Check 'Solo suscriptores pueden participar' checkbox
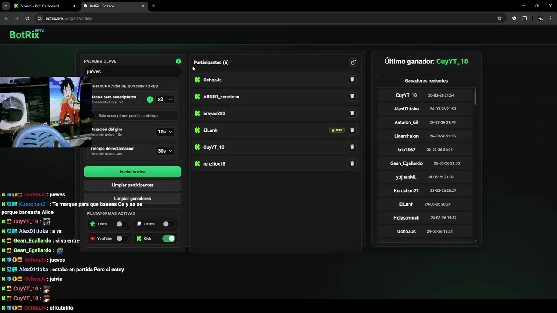This screenshot has height=313, width=557. coord(94,116)
